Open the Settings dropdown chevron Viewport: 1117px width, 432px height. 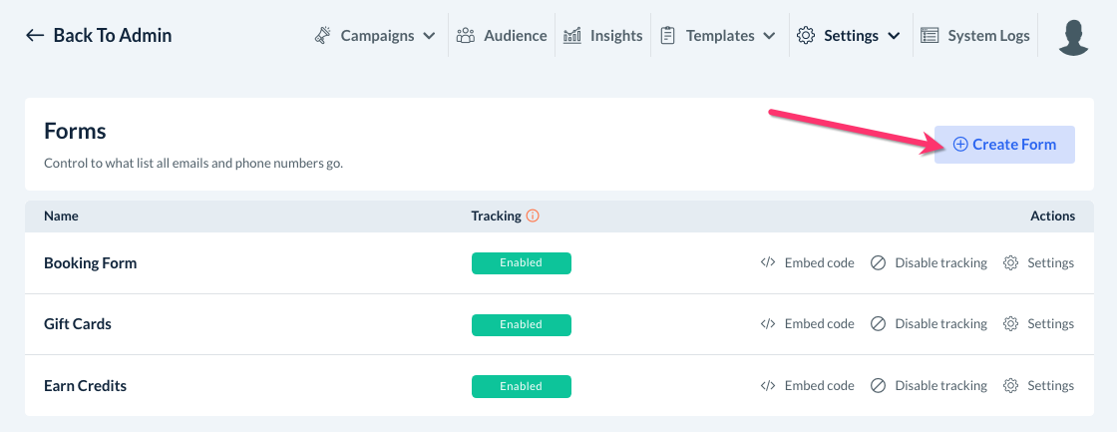894,36
